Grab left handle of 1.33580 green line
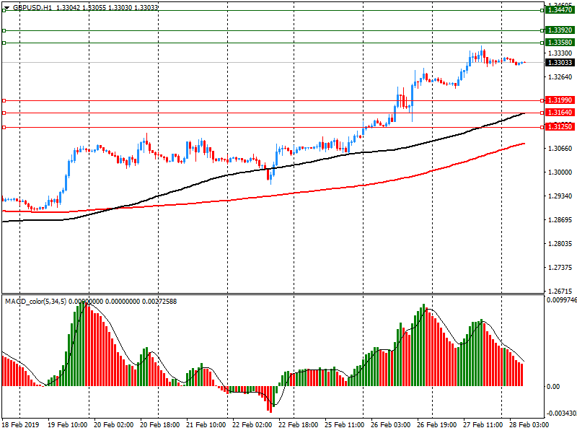Viewport: 577px width, 433px height. tap(4, 43)
